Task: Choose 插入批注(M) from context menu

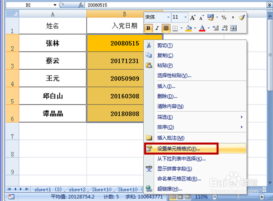Action: coord(195,138)
